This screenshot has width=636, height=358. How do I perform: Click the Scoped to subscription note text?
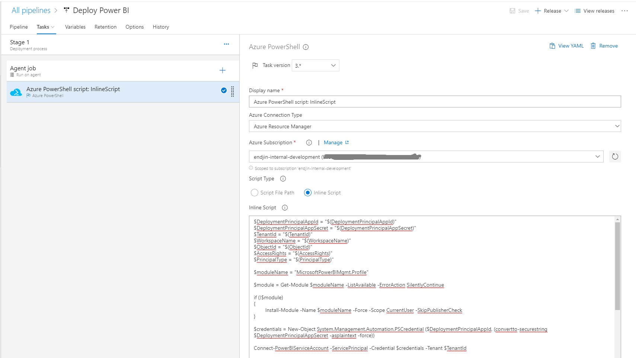click(x=303, y=168)
